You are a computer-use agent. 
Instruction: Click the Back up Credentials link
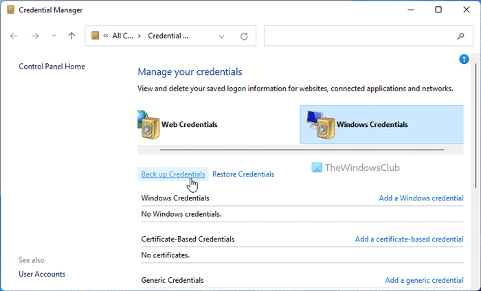point(173,174)
